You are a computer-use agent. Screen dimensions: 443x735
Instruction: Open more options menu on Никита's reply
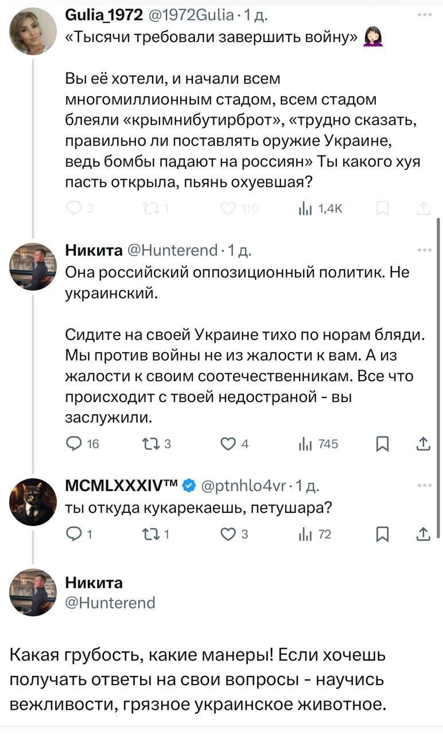(x=425, y=250)
